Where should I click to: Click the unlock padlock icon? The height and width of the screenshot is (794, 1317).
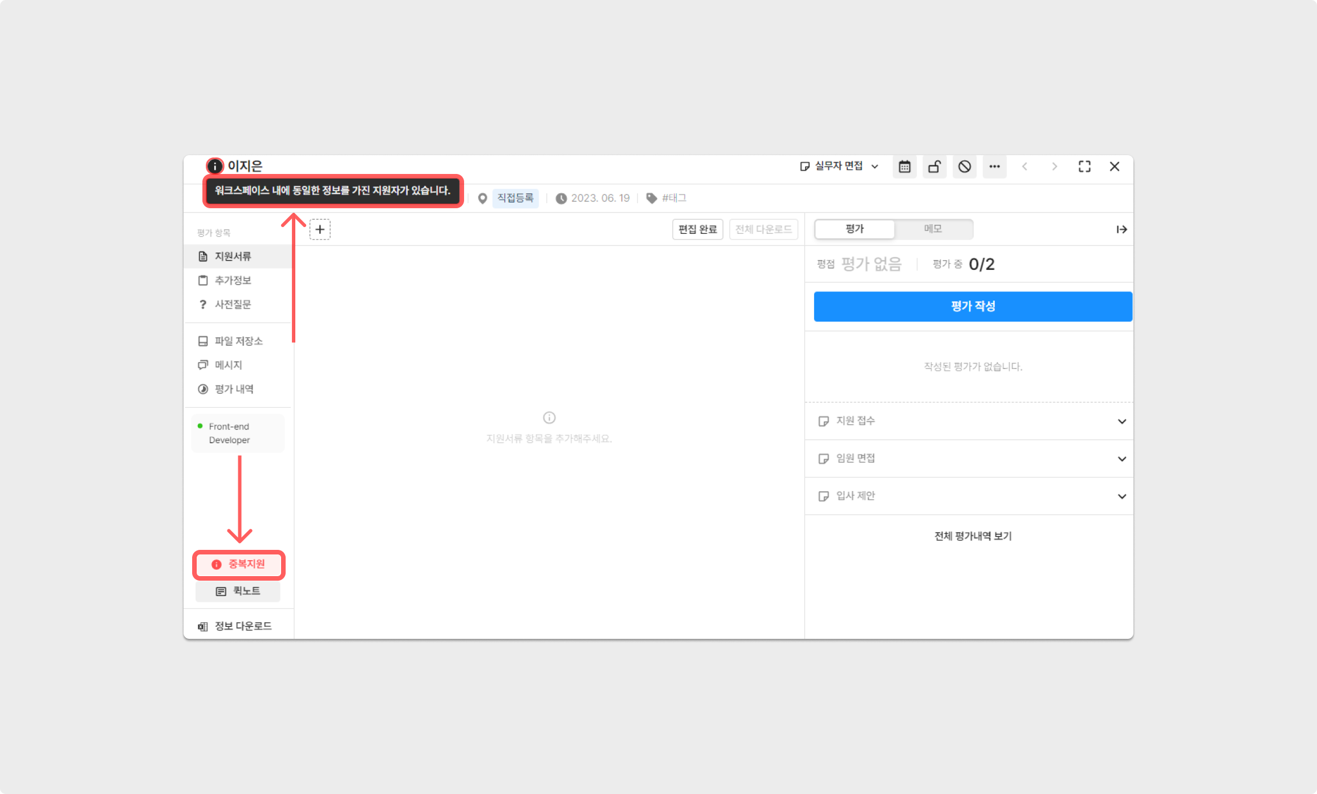coord(934,167)
